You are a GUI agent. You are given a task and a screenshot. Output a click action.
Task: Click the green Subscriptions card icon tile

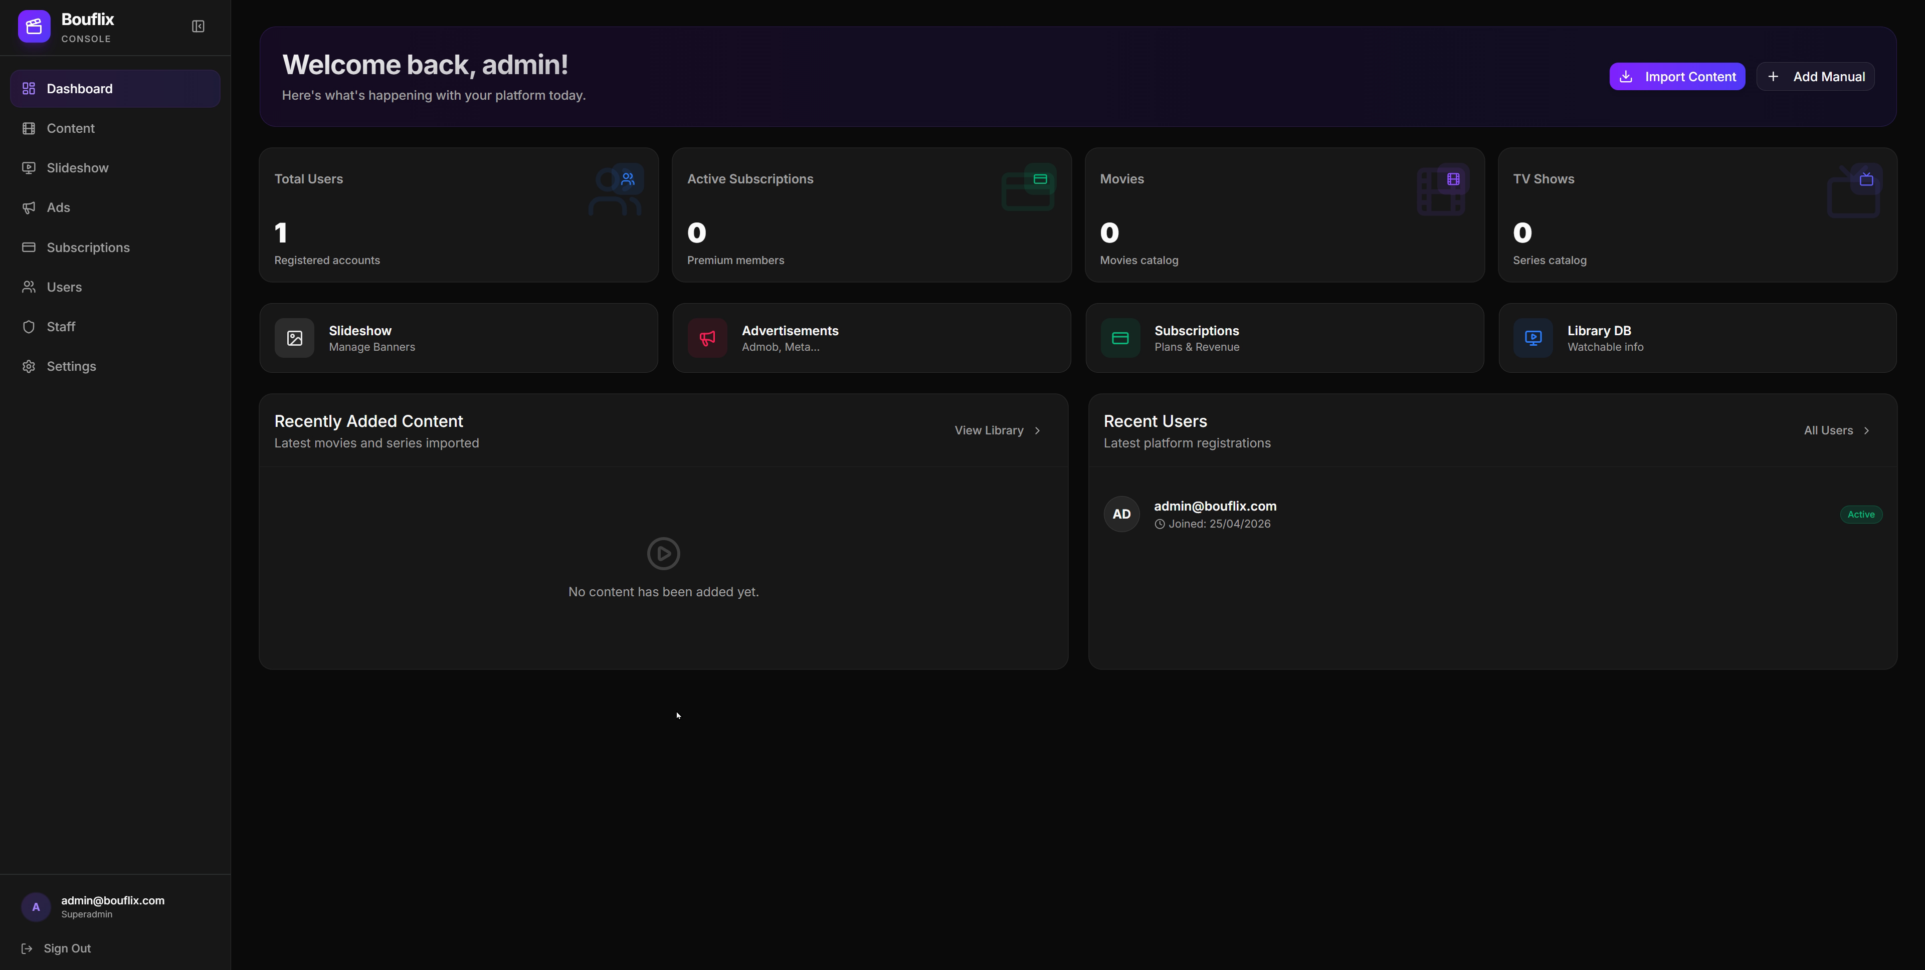tap(1120, 338)
